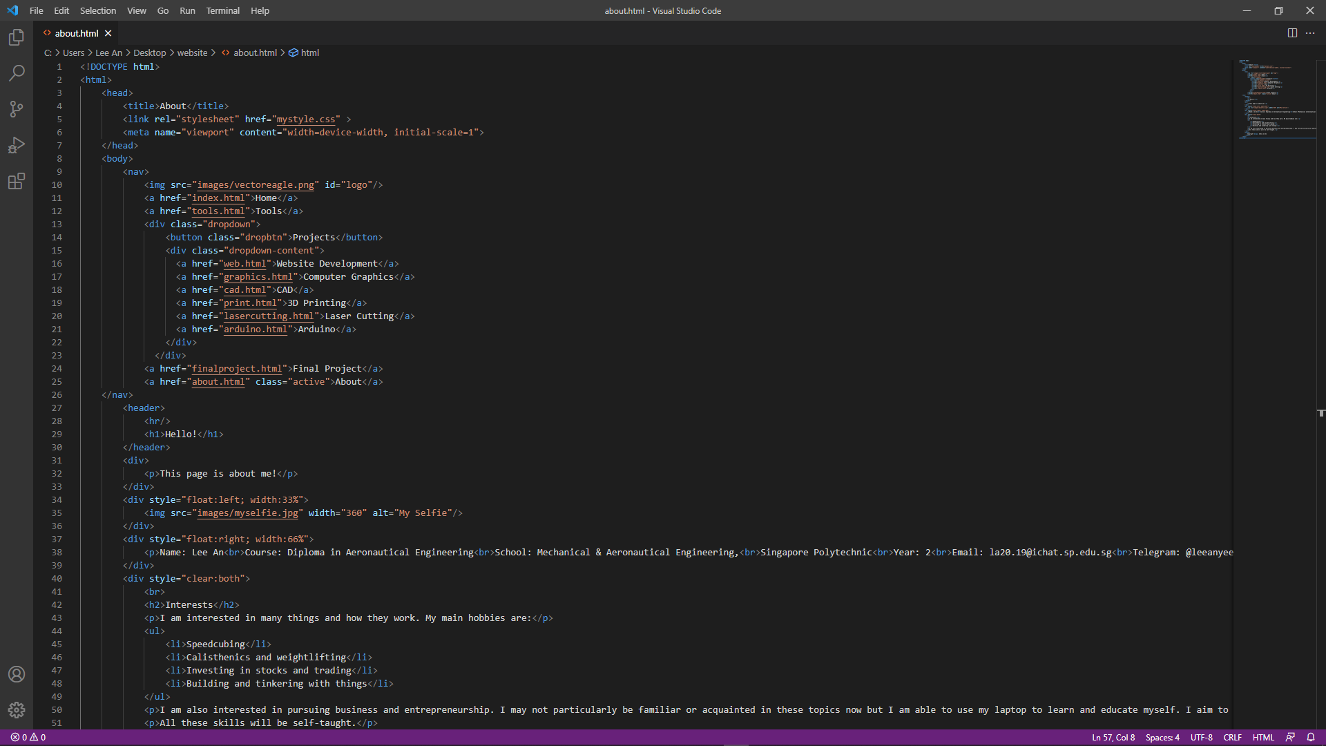Open Source Control view
The width and height of the screenshot is (1326, 746).
coord(17,109)
